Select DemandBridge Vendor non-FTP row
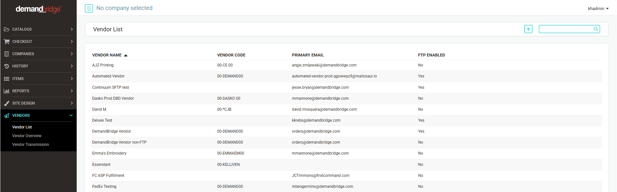The width and height of the screenshot is (617, 192). pyautogui.click(x=347, y=142)
